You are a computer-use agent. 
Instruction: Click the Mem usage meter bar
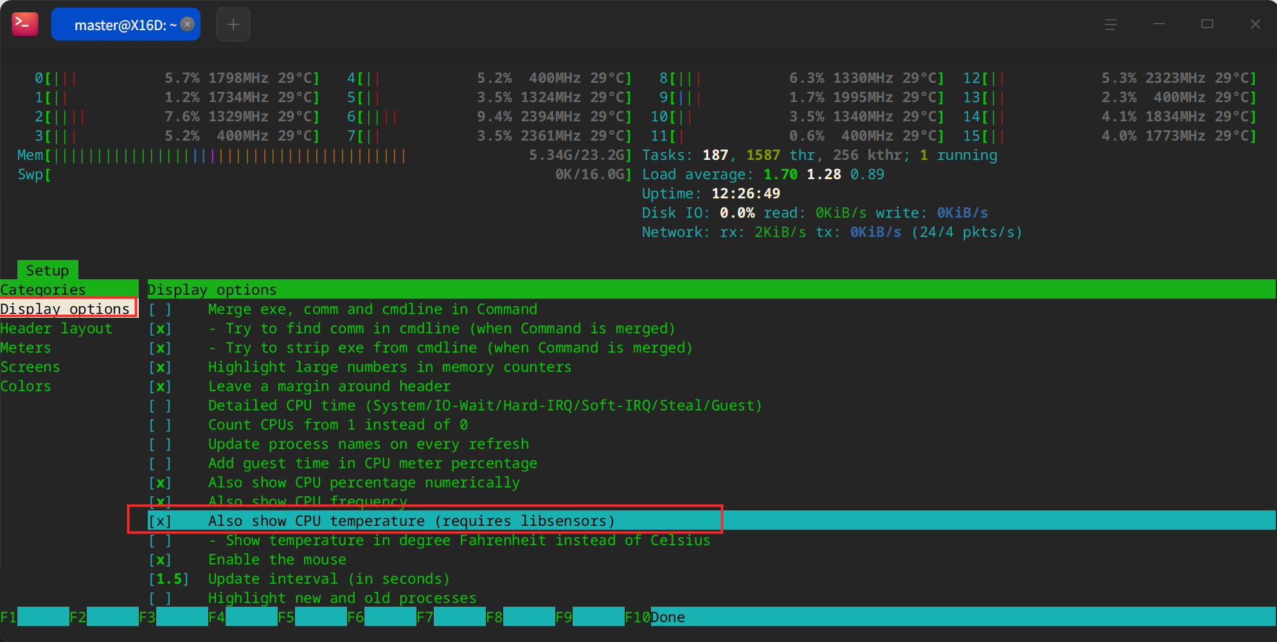click(325, 155)
